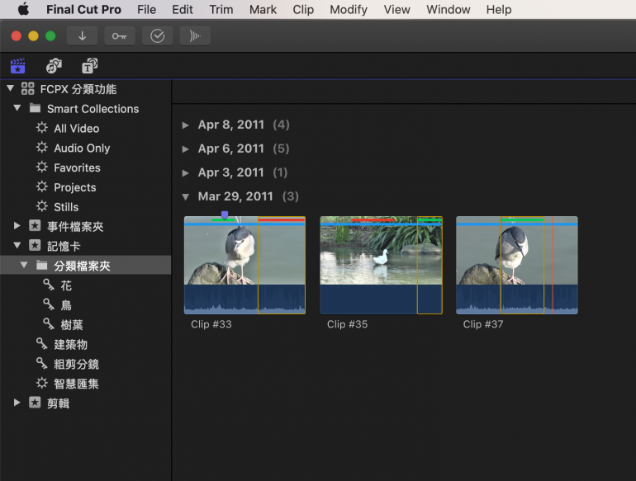Click the audio waveform toolbar button
The image size is (636, 481).
[195, 36]
